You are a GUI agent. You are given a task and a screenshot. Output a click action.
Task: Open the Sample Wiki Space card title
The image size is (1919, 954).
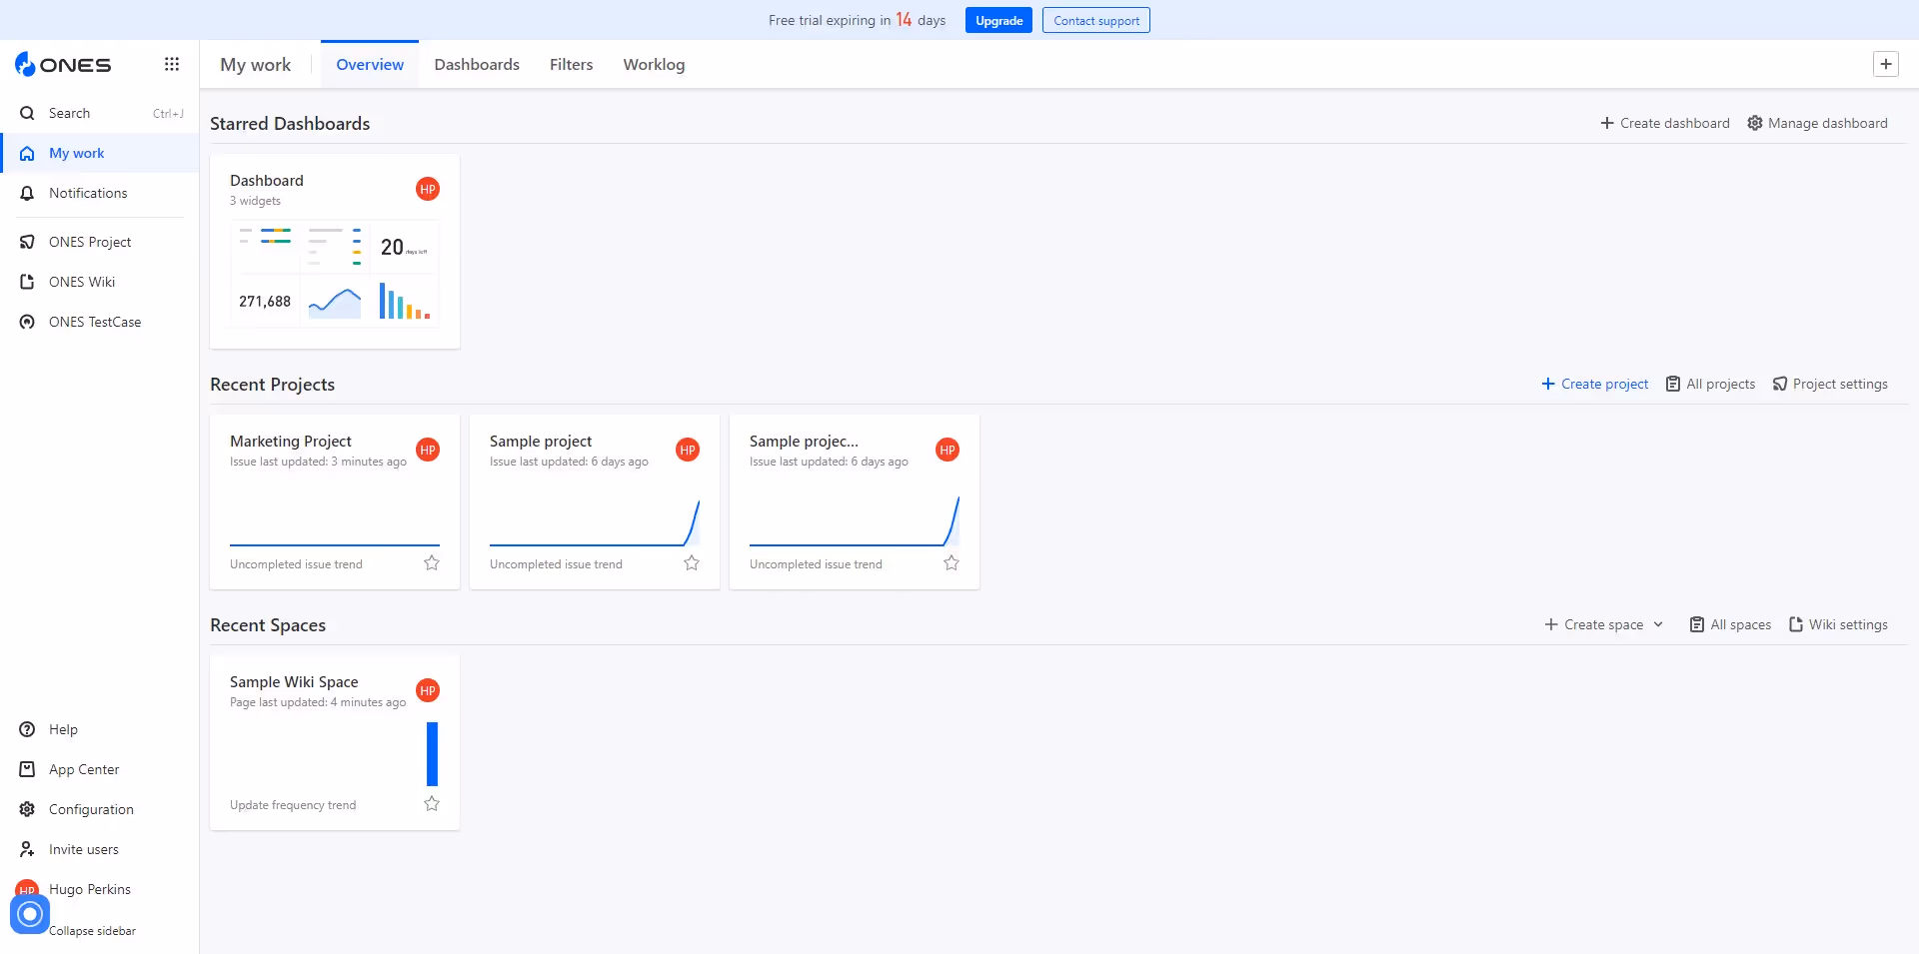(294, 681)
